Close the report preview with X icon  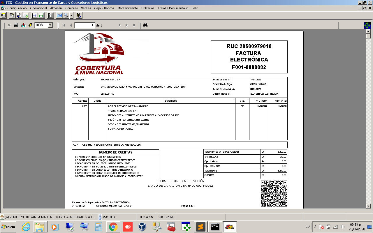coord(9,25)
